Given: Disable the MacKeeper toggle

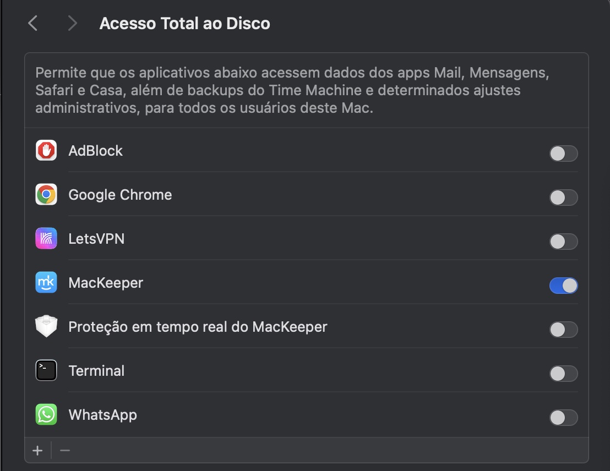Looking at the screenshot, I should pyautogui.click(x=563, y=286).
